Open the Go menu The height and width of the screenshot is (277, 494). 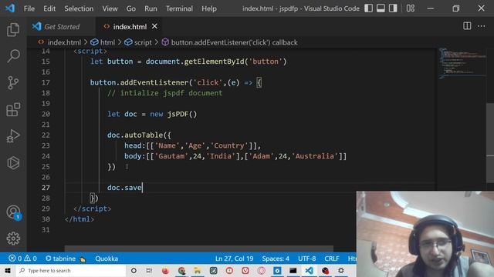pos(131,8)
